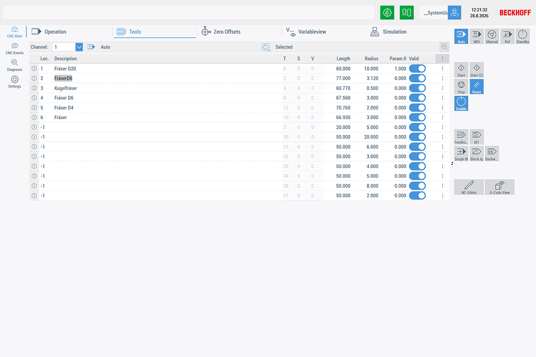This screenshot has width=536, height=357.
Task: Switch to Standby mode
Action: pos(523,36)
